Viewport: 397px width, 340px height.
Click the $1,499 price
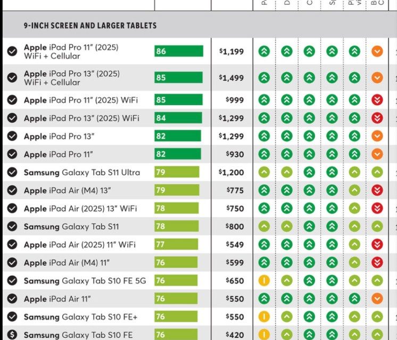point(231,78)
